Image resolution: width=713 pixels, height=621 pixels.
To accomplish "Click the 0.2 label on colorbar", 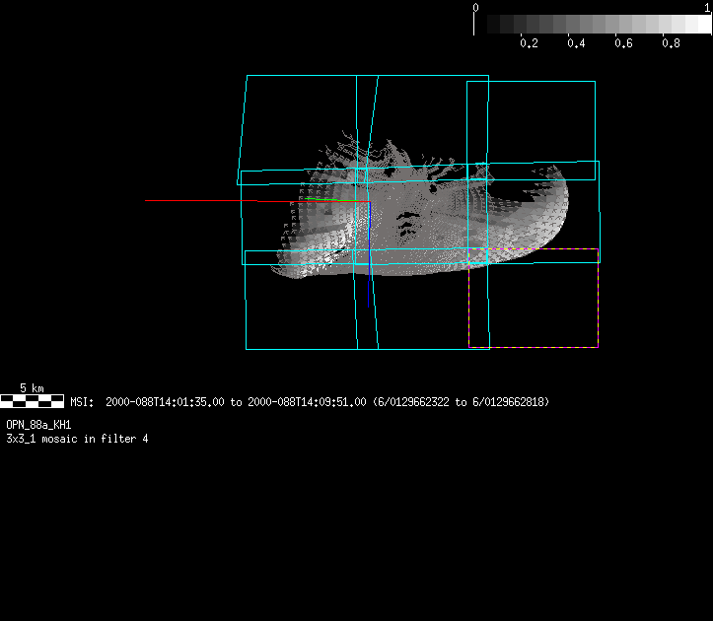I will [529, 43].
